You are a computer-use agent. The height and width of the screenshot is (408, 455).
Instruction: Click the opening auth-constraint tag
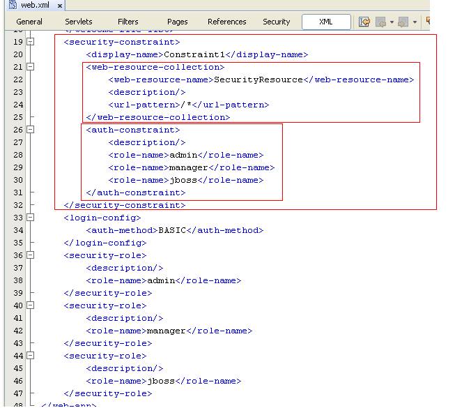pyautogui.click(x=133, y=130)
